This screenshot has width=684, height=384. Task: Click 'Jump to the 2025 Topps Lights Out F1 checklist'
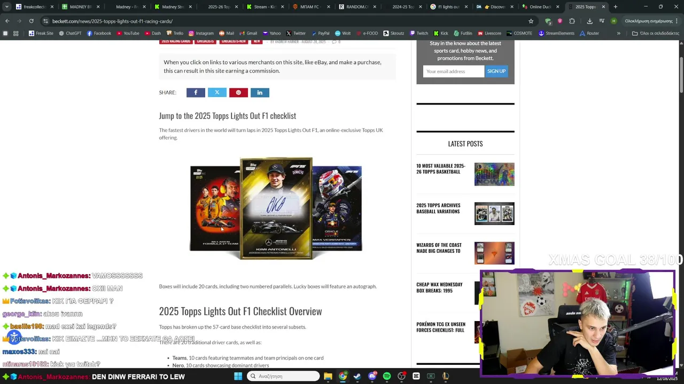[x=227, y=116]
